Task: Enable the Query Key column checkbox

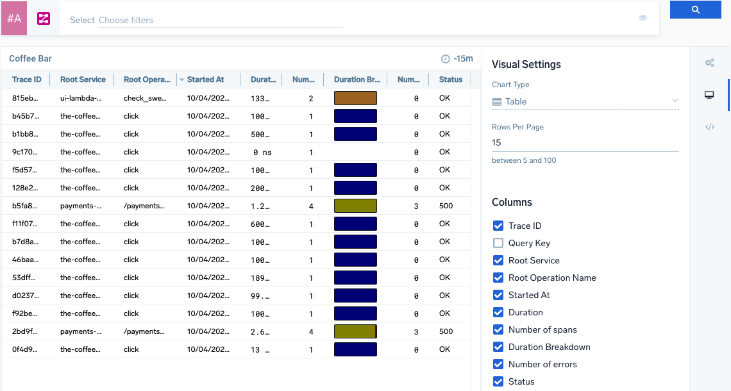Action: pyautogui.click(x=498, y=243)
